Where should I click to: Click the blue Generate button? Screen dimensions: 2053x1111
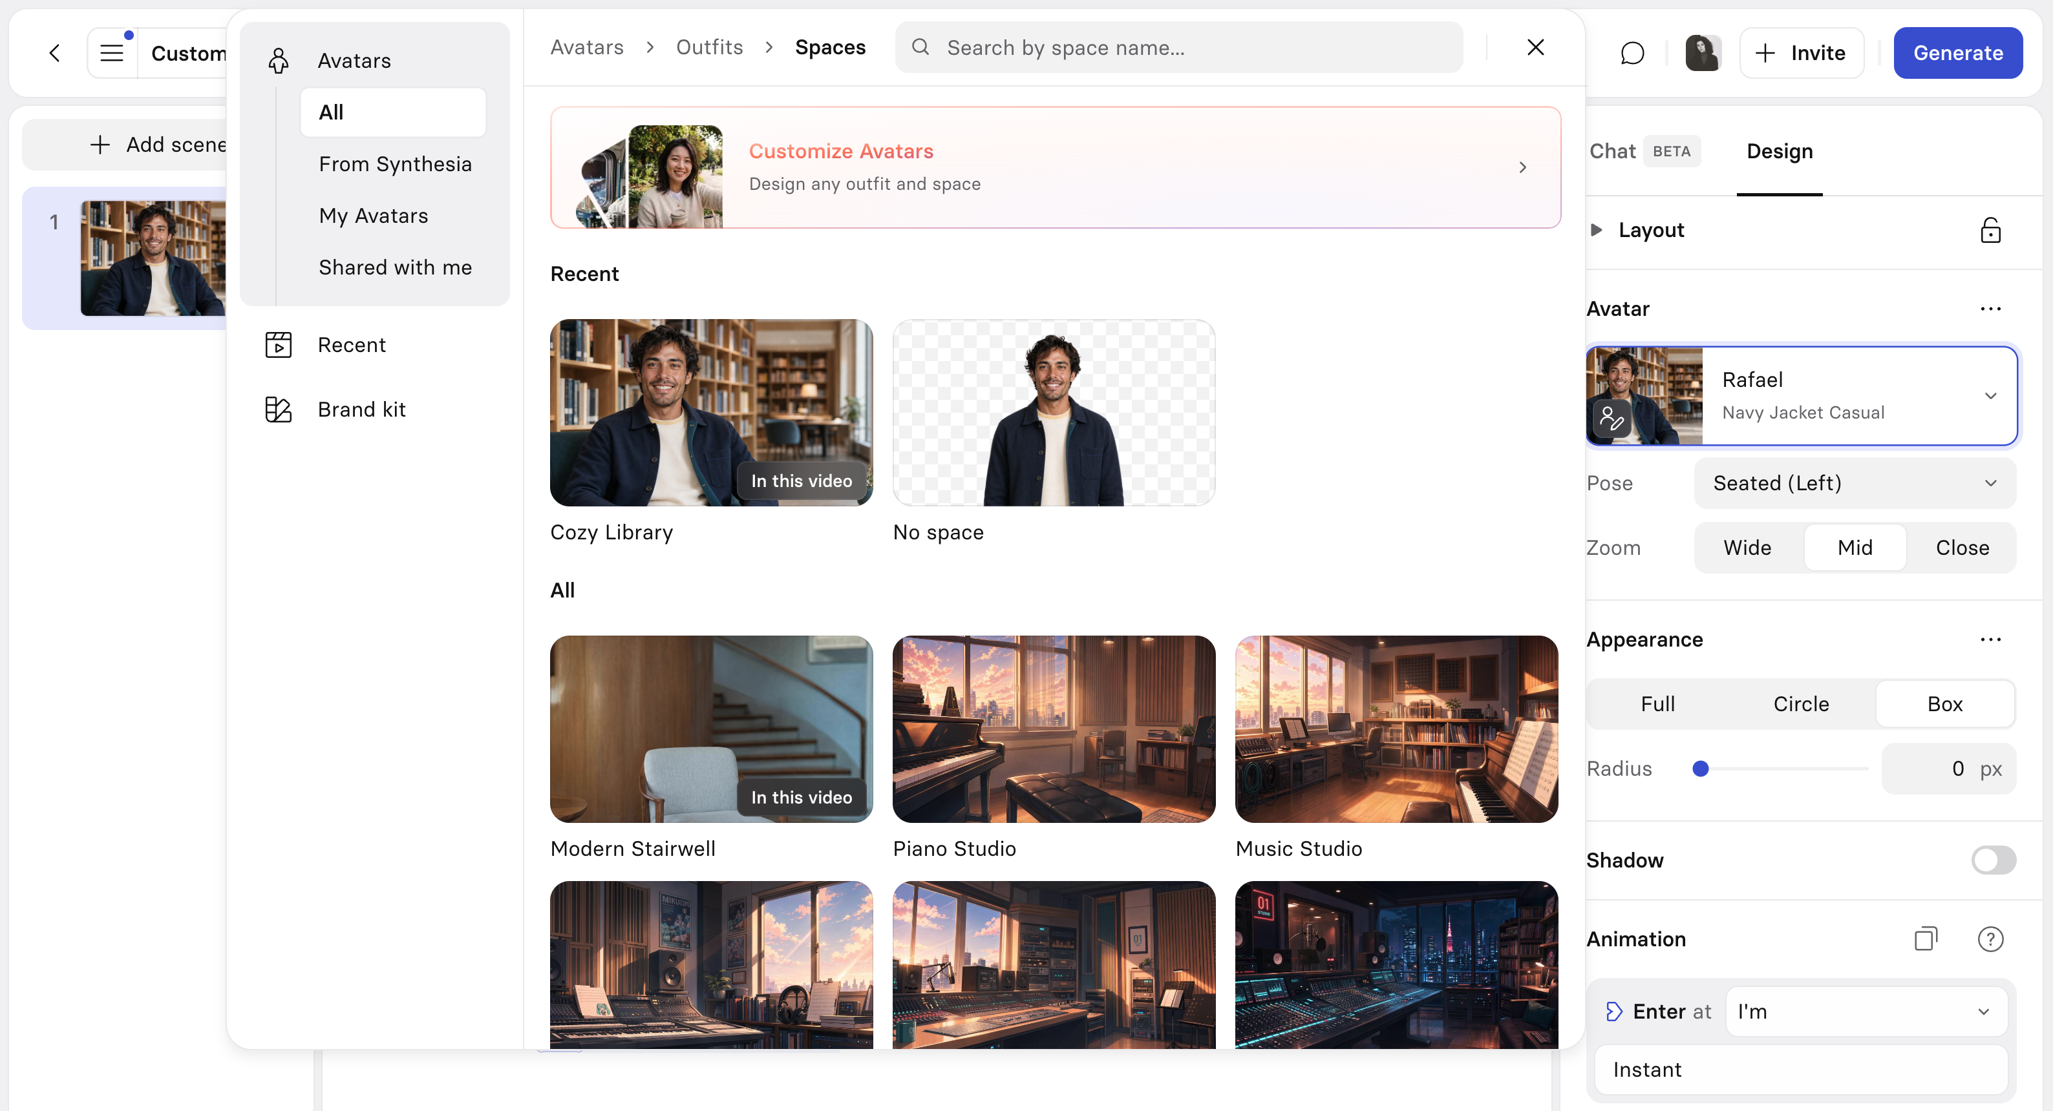(1957, 54)
